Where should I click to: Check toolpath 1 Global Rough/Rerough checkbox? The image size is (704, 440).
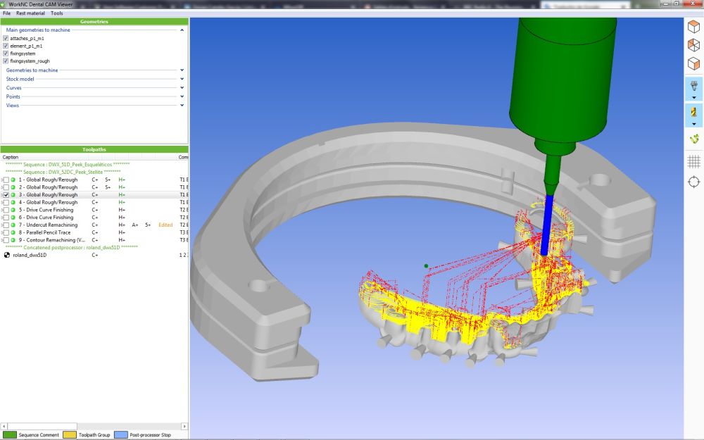tap(6, 180)
